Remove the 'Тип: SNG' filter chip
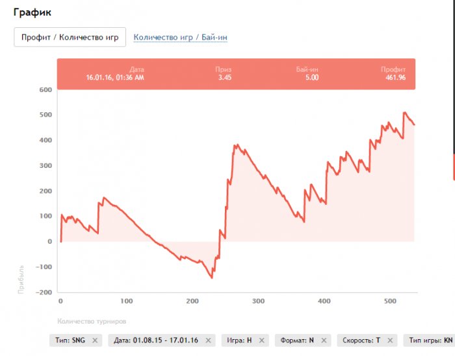This screenshot has height=356, width=455. (x=95, y=340)
